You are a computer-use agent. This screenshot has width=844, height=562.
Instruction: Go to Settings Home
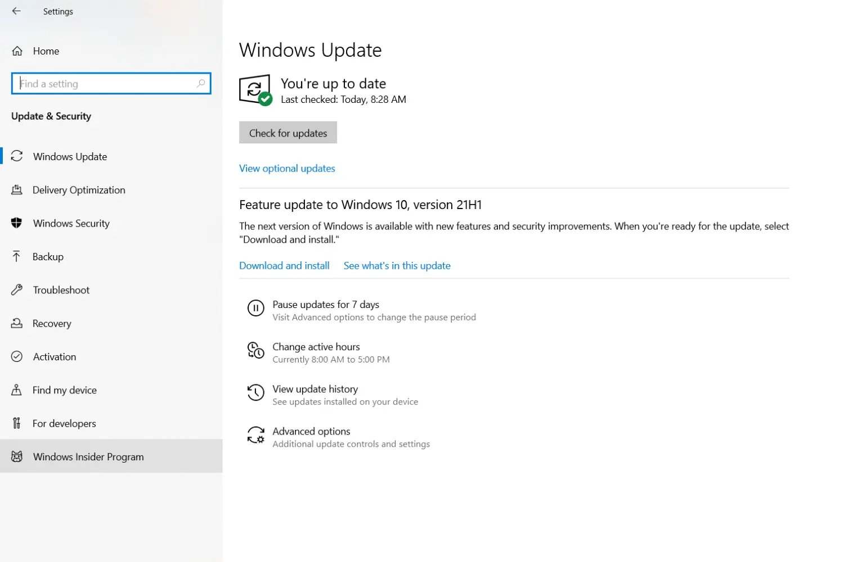(x=111, y=51)
